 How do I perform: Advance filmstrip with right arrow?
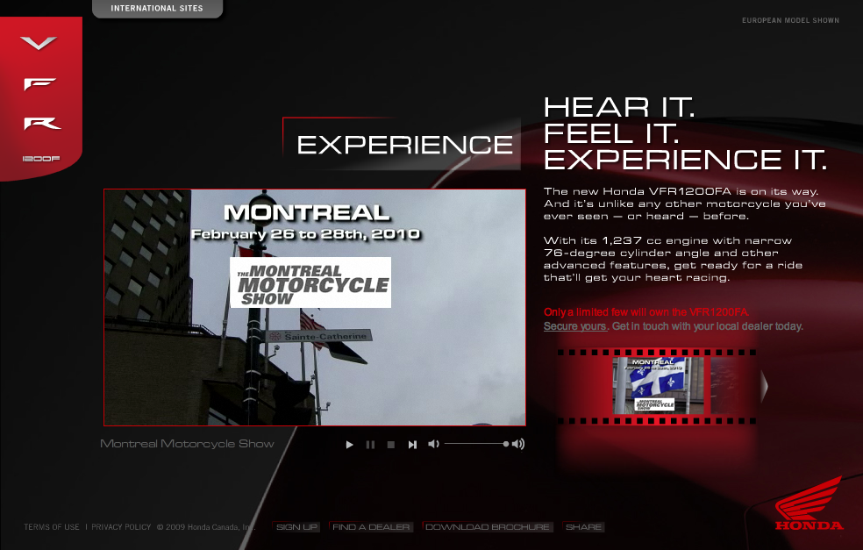pos(764,386)
